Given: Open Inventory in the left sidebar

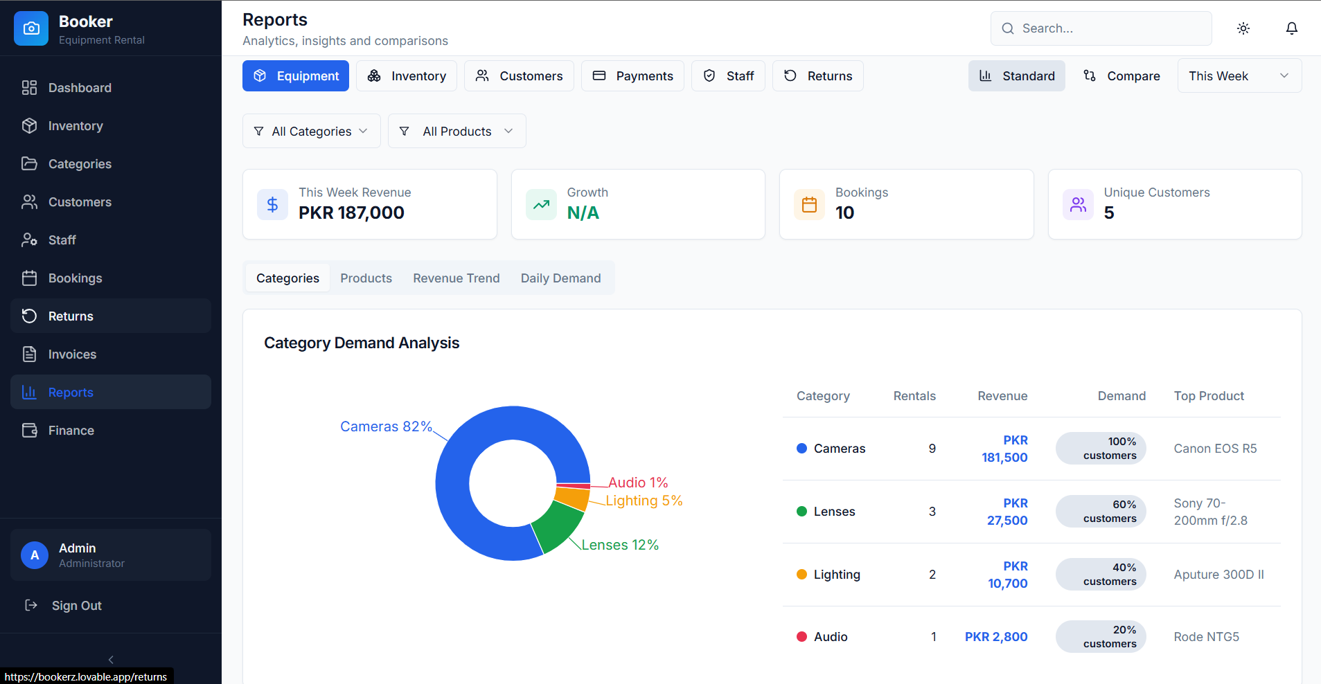Looking at the screenshot, I should click(111, 126).
